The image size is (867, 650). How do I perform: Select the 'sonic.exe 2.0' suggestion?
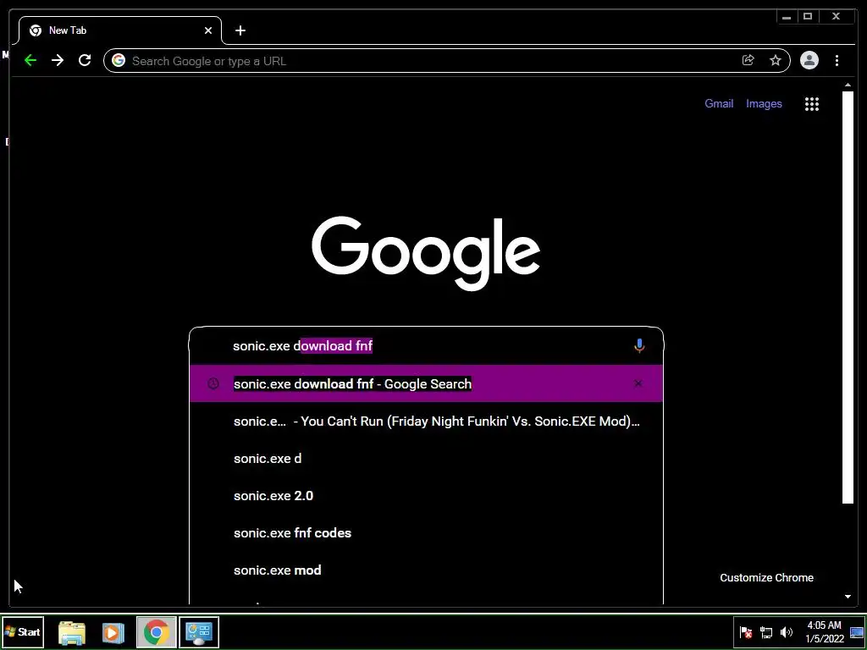(x=426, y=496)
